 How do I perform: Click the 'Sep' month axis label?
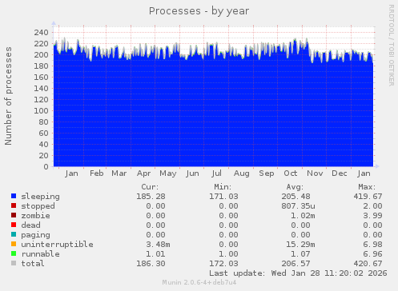point(267,173)
